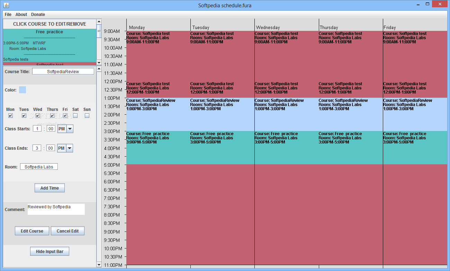
Task: Click the Thursday column header
Action: (329, 27)
